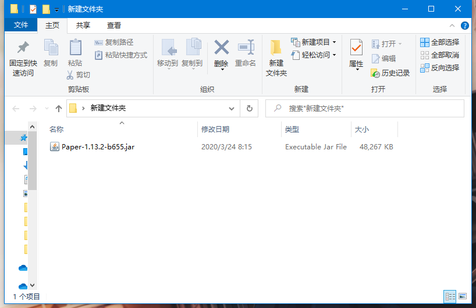Collapse the ribbon with the chevron
The height and width of the screenshot is (308, 476).
click(x=452, y=26)
